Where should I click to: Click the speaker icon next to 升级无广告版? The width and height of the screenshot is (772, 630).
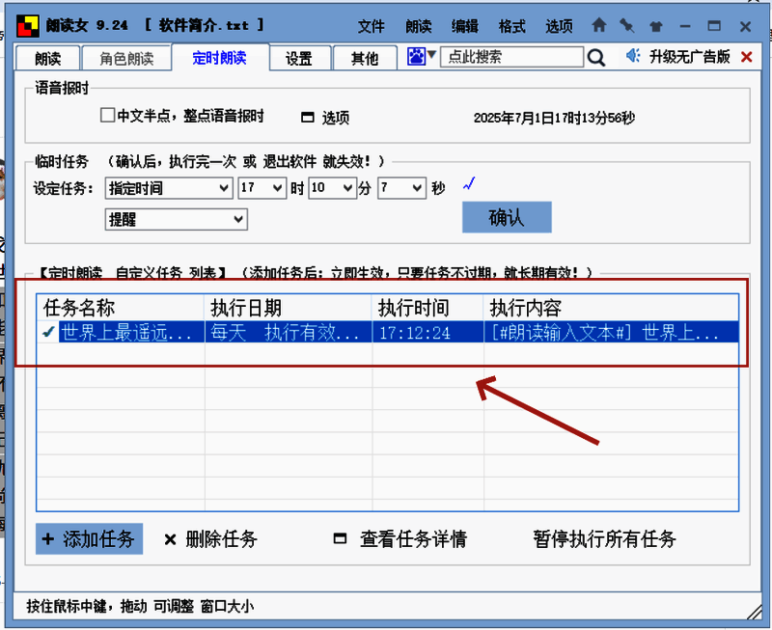tap(633, 56)
